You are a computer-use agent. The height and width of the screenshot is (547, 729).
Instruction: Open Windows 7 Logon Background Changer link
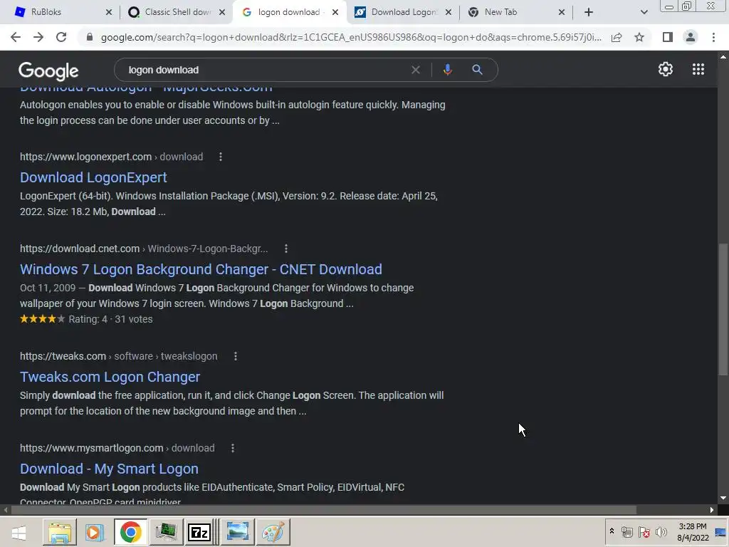click(201, 269)
